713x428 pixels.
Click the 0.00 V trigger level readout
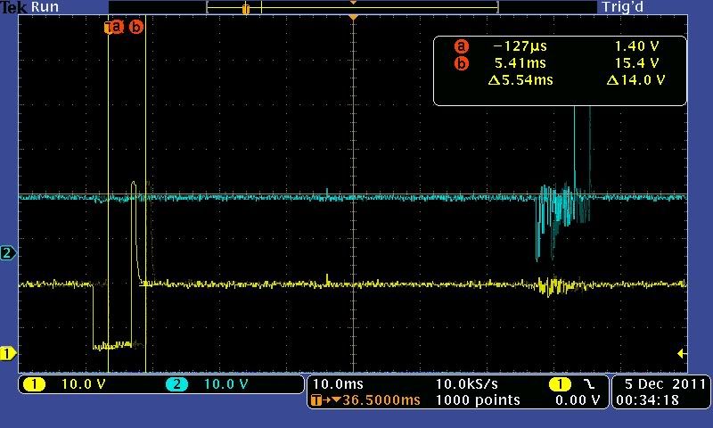click(577, 400)
